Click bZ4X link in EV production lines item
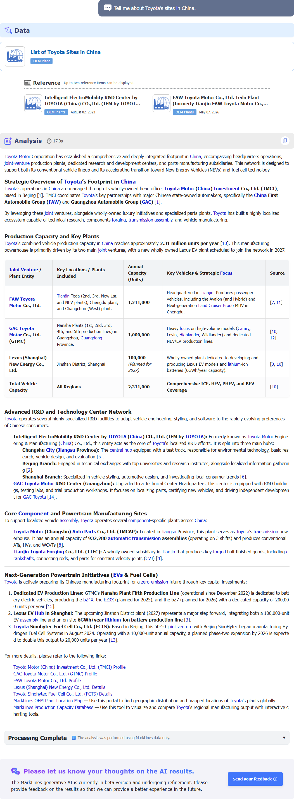 (88, 600)
